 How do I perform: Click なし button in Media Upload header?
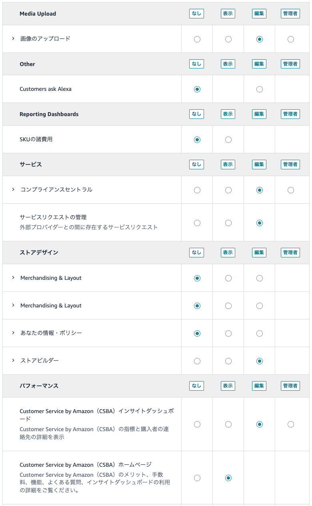coord(196,14)
